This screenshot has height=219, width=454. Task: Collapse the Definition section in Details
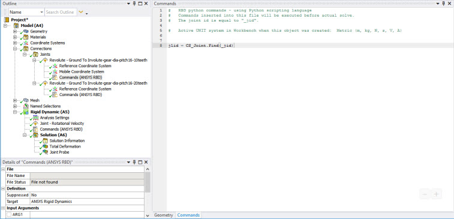tap(3, 188)
